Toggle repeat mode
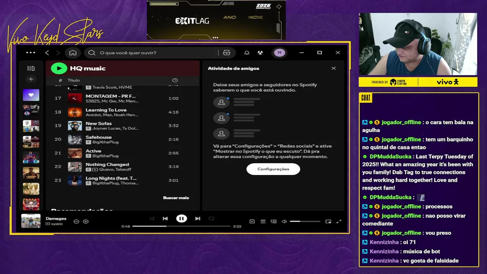Viewport: 487px width, 274px height. (212, 218)
